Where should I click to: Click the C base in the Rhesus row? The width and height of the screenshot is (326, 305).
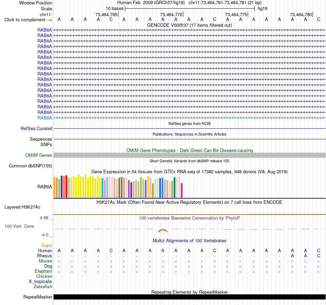tap(318, 256)
